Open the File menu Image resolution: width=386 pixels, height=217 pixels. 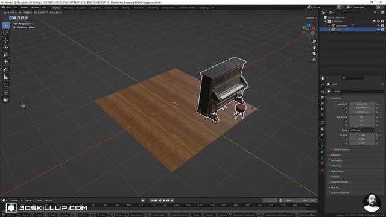(9, 7)
